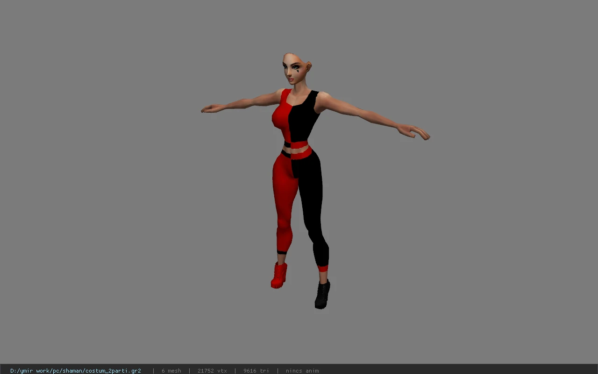Click the '21752 vtx' vertex count
The width and height of the screenshot is (598, 374).
pyautogui.click(x=212, y=371)
